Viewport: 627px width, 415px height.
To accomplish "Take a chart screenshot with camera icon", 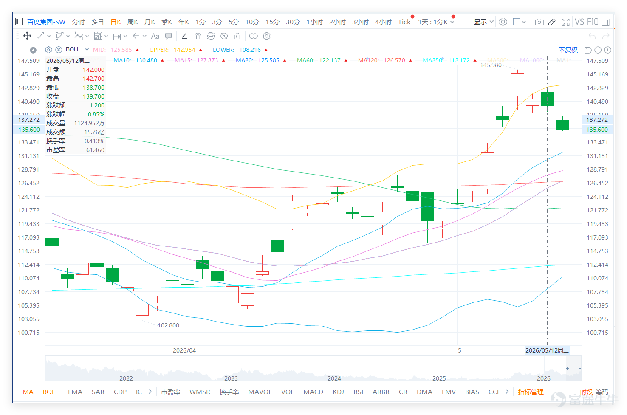I will [x=539, y=22].
